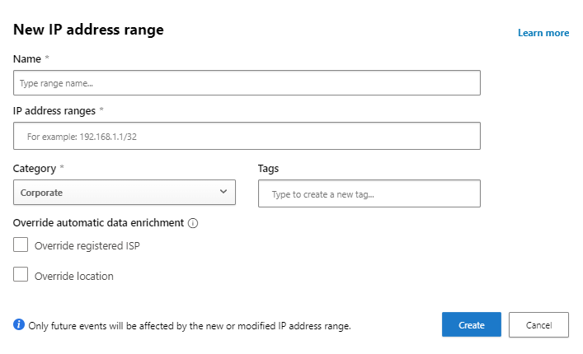Click the 'New IP address range' heading
Viewport: 583px width, 354px height.
tap(88, 30)
